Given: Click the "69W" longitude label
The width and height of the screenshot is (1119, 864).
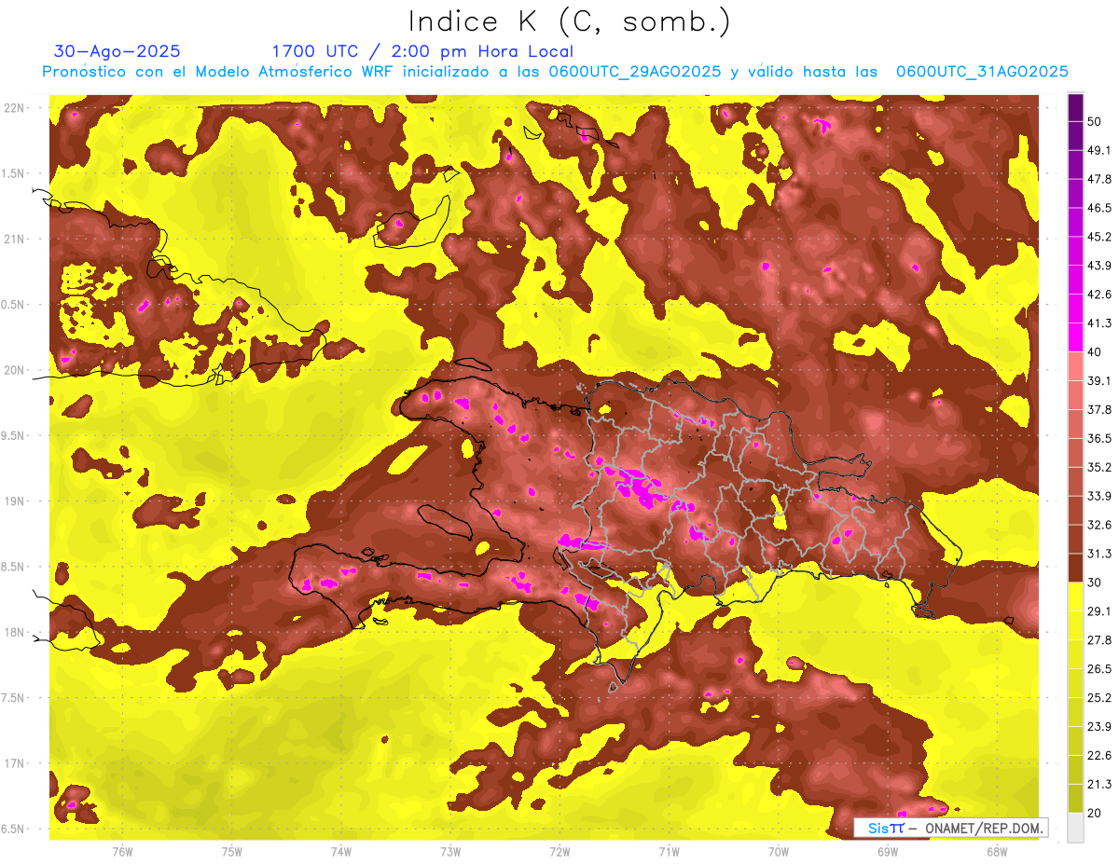Looking at the screenshot, I should pos(887,851).
